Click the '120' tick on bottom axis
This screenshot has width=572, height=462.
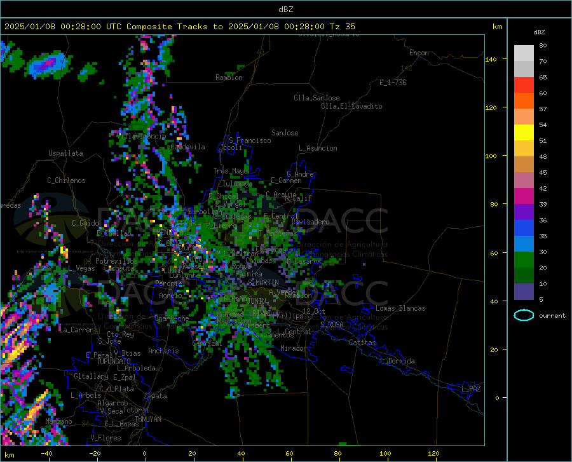click(433, 453)
